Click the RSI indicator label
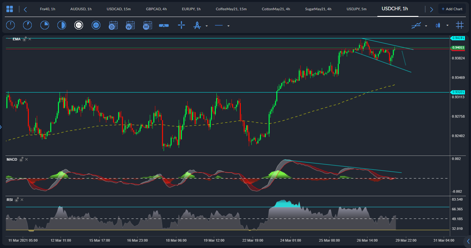471x248 pixels. [10, 200]
